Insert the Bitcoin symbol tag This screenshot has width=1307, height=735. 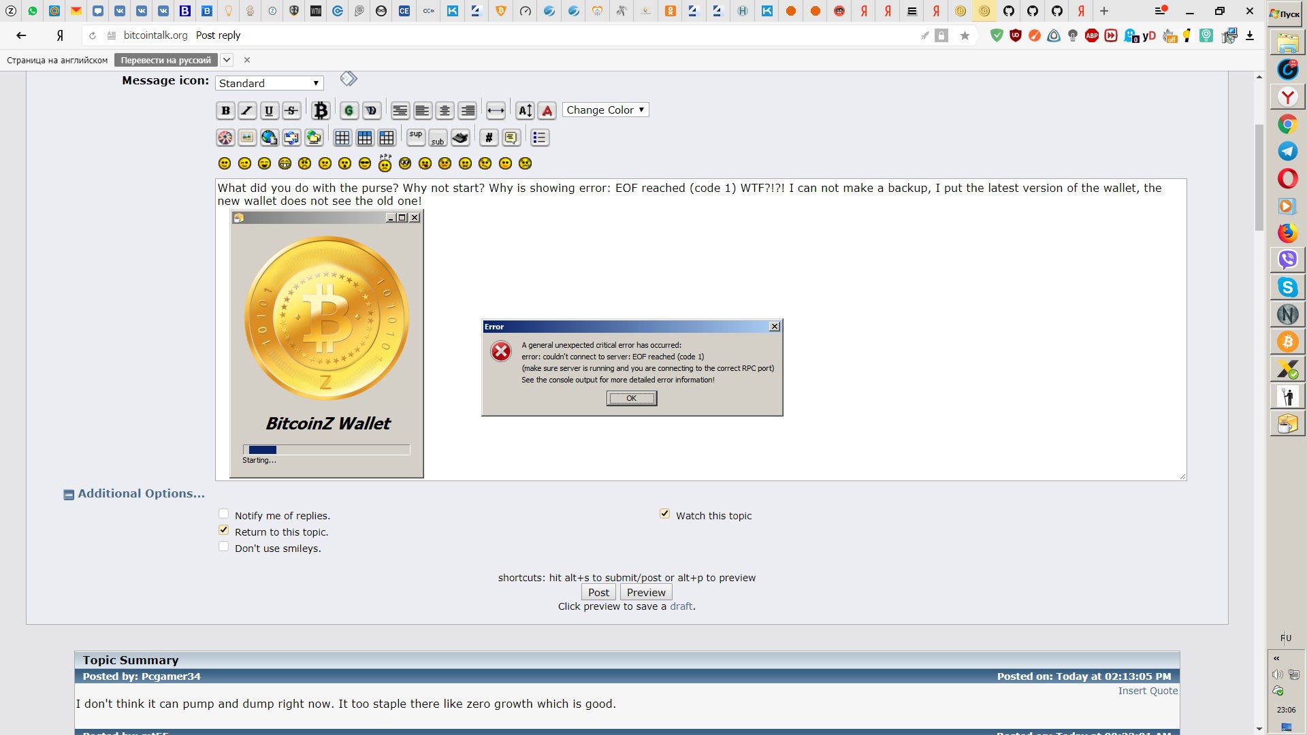click(321, 110)
